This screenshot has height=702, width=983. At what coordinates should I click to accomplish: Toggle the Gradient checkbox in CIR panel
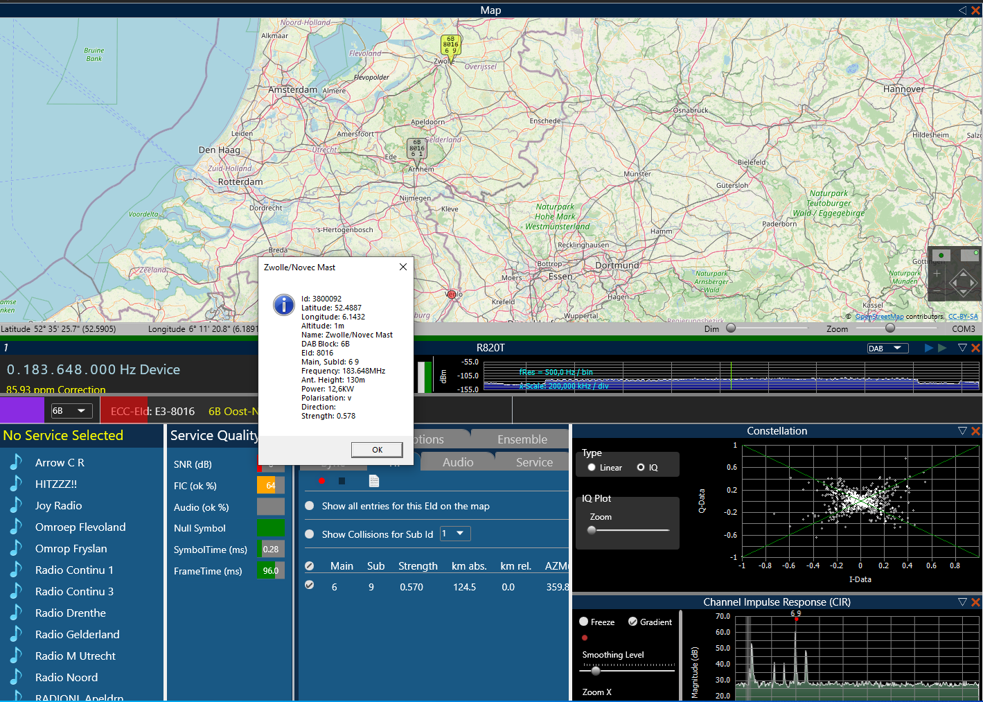click(632, 622)
